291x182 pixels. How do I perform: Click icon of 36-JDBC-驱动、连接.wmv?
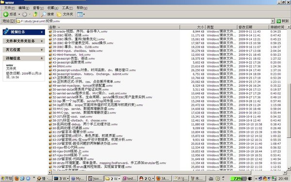coord(50,35)
